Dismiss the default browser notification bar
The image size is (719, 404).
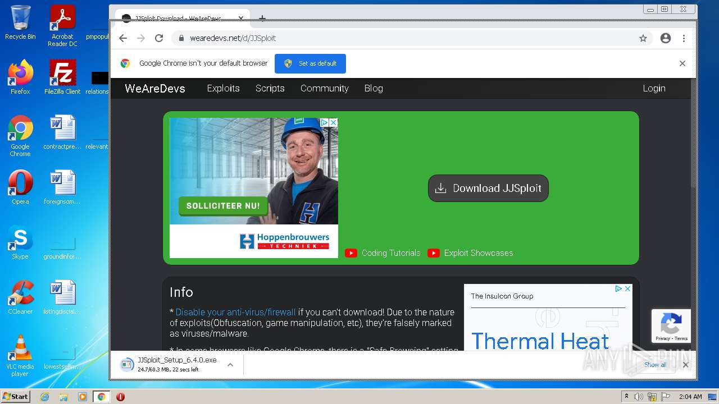682,63
